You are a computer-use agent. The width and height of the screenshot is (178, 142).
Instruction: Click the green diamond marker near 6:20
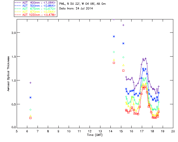click(30, 110)
